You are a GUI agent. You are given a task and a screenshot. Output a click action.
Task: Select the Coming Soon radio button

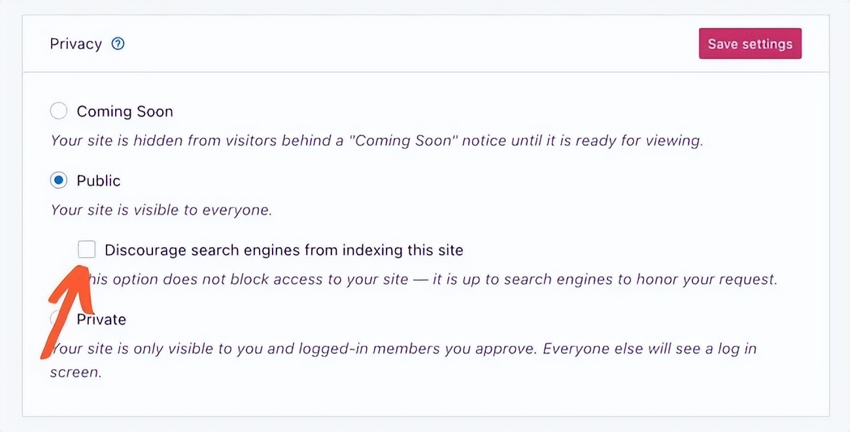coord(59,111)
